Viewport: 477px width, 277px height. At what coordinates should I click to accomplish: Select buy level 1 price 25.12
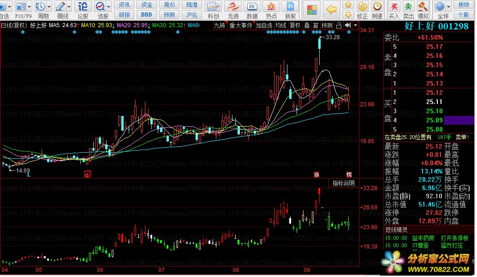pyautogui.click(x=434, y=92)
